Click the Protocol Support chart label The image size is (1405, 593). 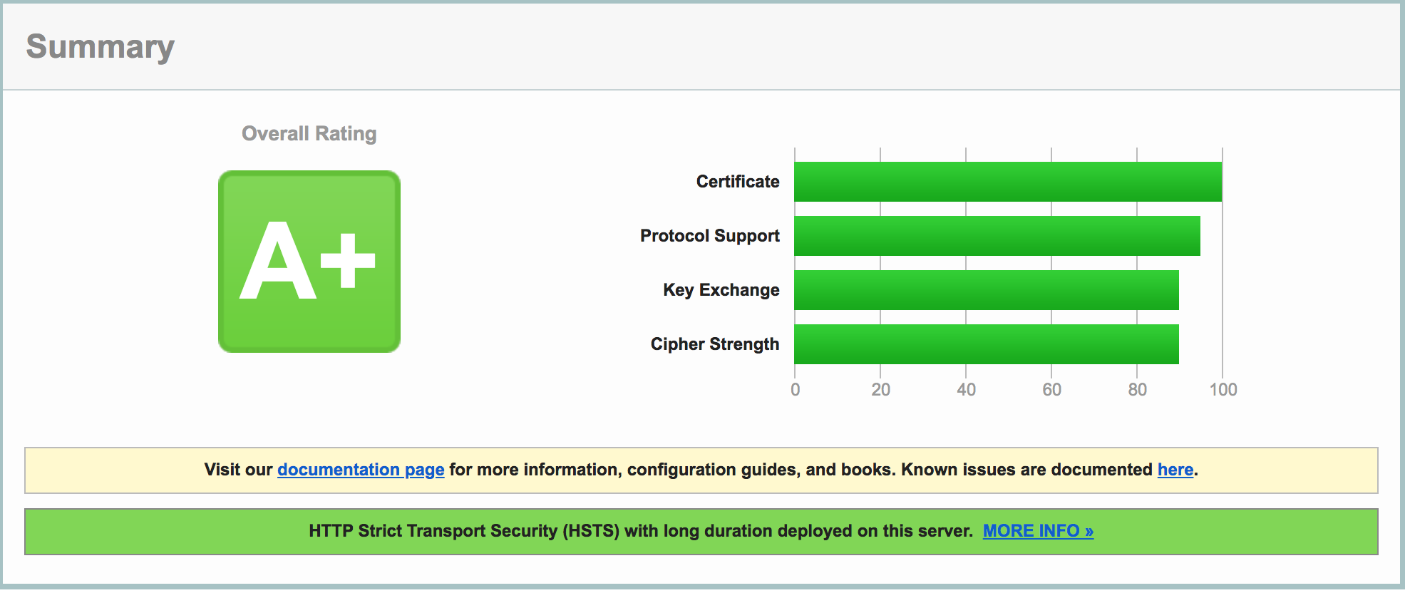pyautogui.click(x=709, y=236)
